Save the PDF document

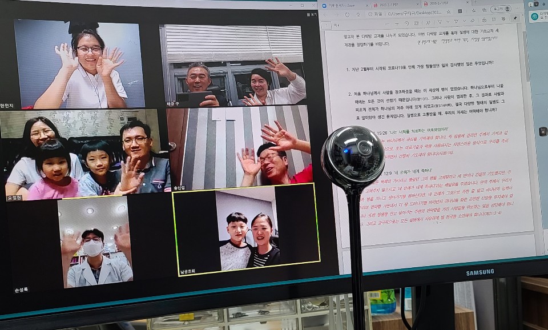coord(493,19)
